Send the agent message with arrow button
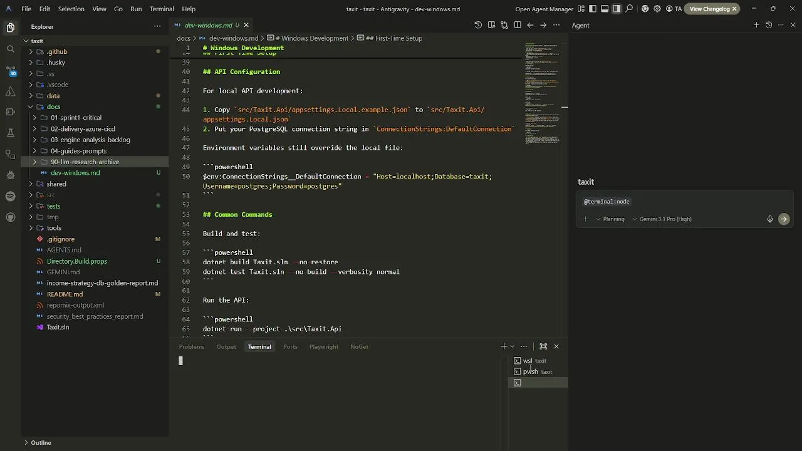This screenshot has height=451, width=802. (x=784, y=219)
